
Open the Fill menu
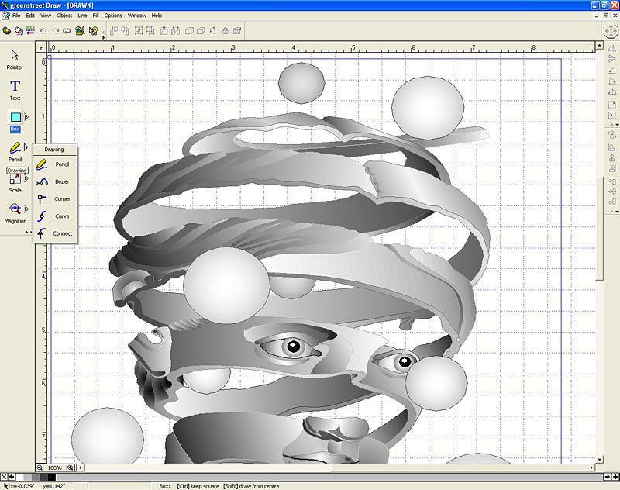pos(95,15)
